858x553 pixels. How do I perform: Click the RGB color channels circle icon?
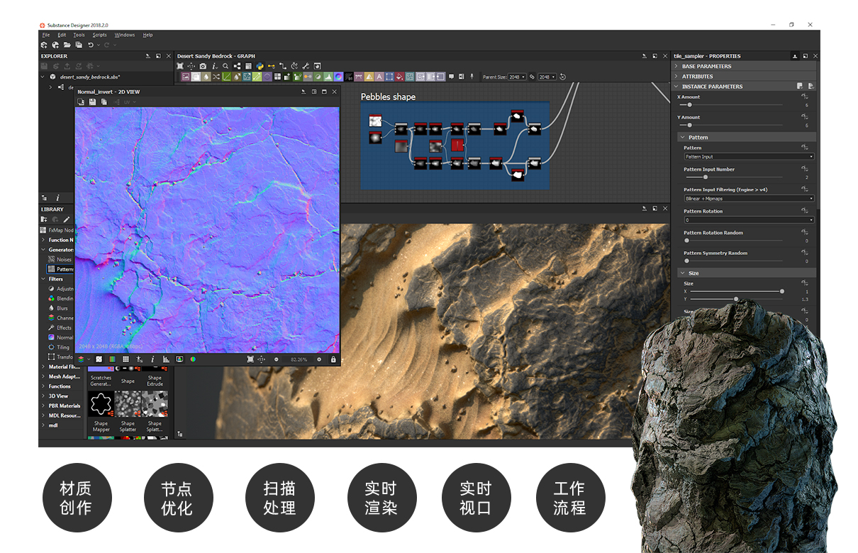pos(193,359)
